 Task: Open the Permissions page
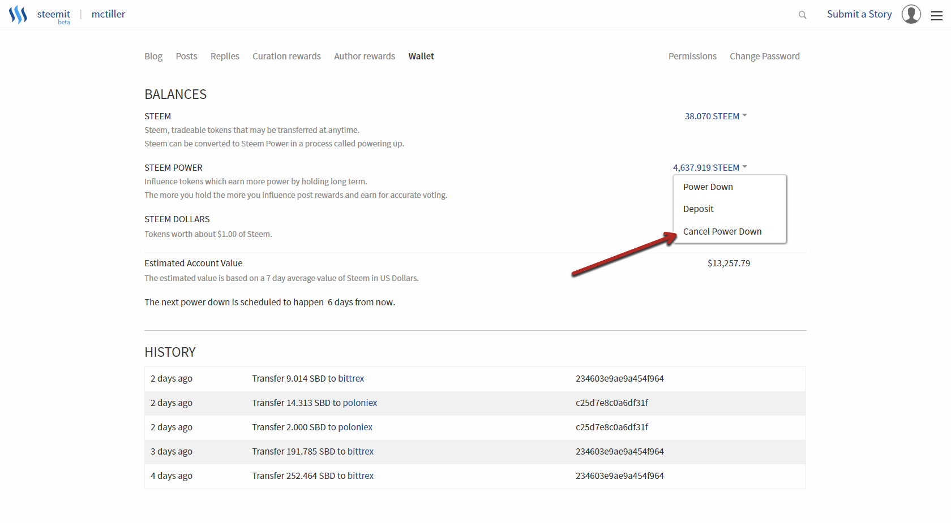pyautogui.click(x=692, y=56)
